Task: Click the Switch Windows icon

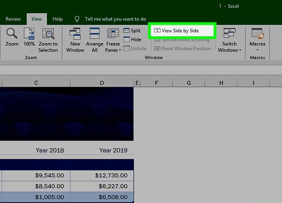Action: tap(229, 34)
